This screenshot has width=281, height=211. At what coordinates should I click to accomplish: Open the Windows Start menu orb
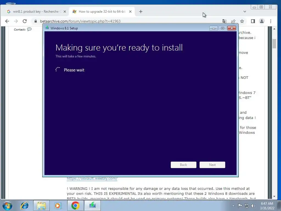(x=7, y=206)
